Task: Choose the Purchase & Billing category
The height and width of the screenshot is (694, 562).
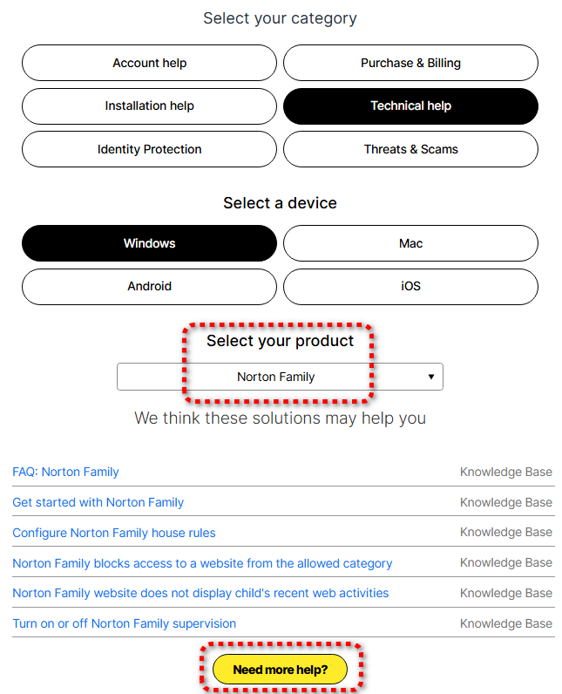Action: pos(410,63)
